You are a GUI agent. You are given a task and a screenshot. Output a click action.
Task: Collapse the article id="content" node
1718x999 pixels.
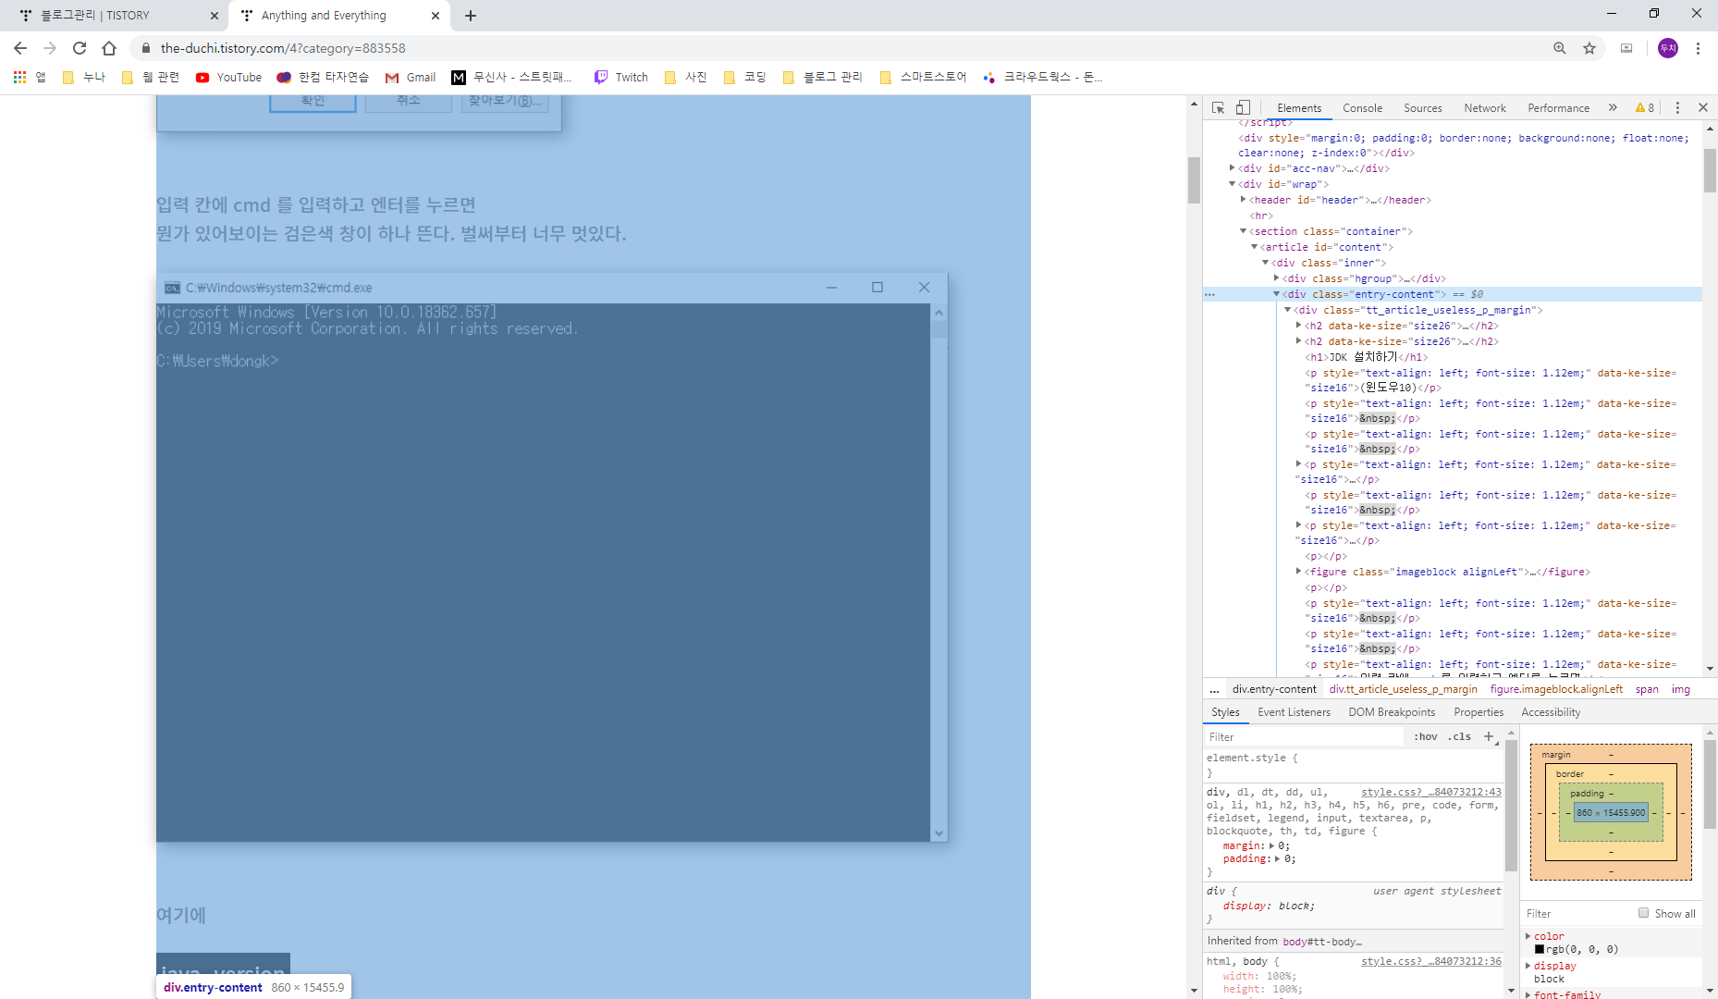pos(1255,247)
